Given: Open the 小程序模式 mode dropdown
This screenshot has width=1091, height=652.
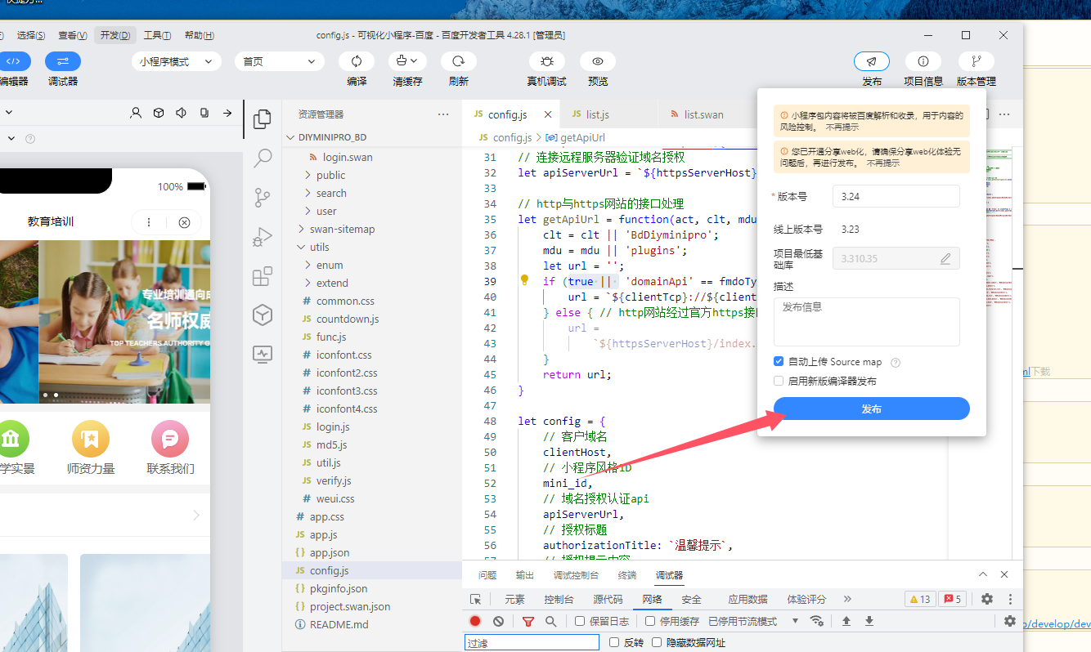Looking at the screenshot, I should point(177,61).
